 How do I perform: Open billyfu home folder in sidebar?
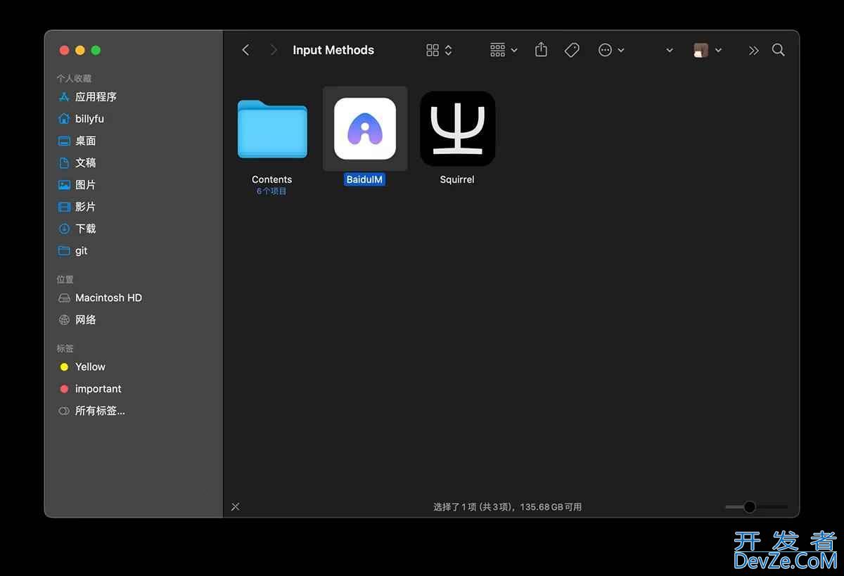[x=81, y=119]
